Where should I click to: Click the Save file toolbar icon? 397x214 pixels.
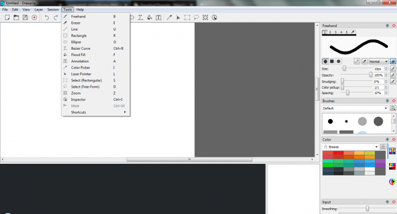[x=25, y=17]
